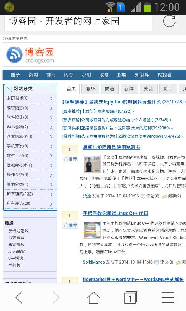Expand the 数据库技术(1) category arrow
The width and height of the screenshot is (186, 311).
52,166
